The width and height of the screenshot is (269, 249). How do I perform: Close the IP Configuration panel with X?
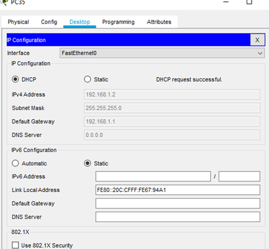click(x=257, y=40)
